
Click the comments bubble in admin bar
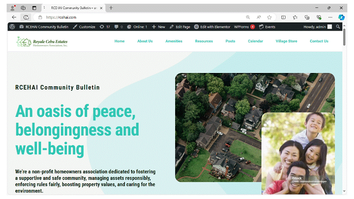(x=118, y=27)
